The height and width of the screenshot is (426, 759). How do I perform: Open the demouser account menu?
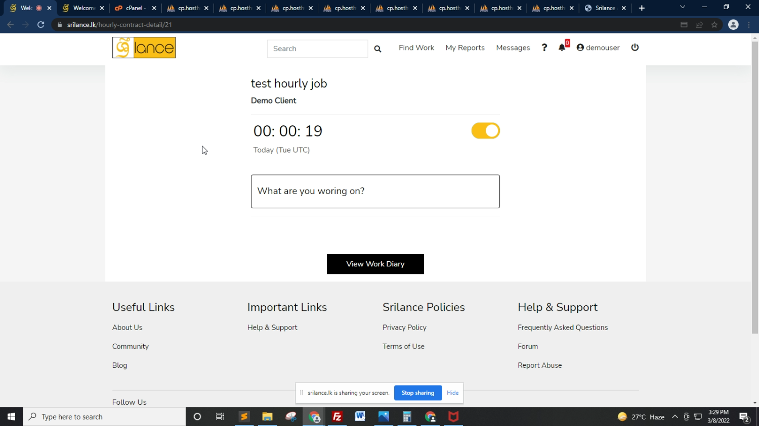pos(598,48)
